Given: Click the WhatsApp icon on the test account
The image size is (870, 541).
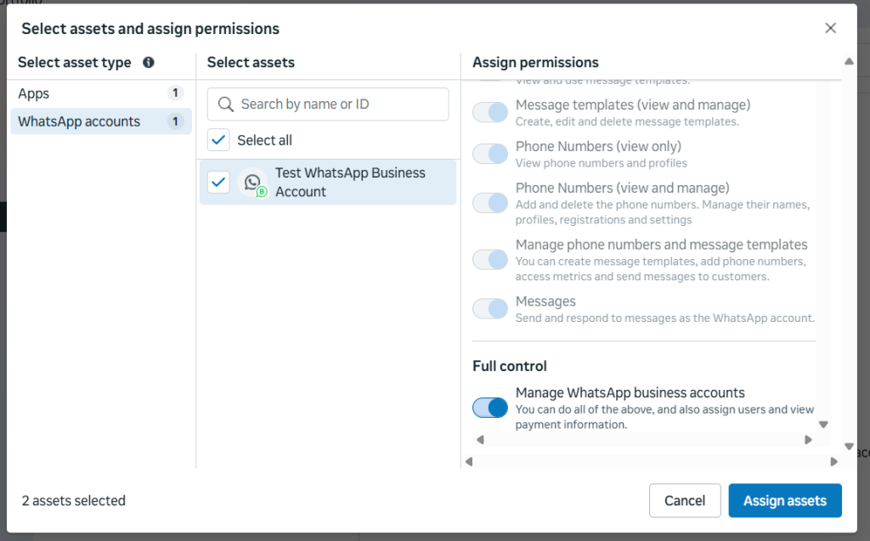Looking at the screenshot, I should (252, 182).
